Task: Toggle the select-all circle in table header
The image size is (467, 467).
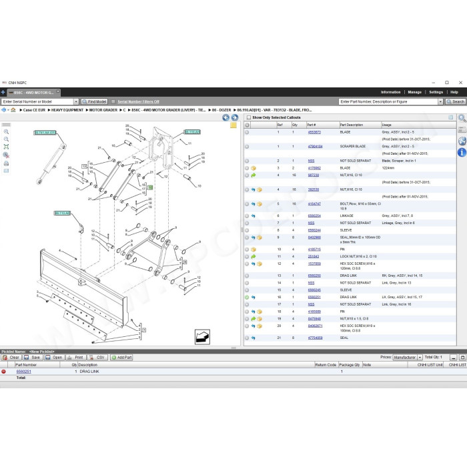Action: [247, 125]
